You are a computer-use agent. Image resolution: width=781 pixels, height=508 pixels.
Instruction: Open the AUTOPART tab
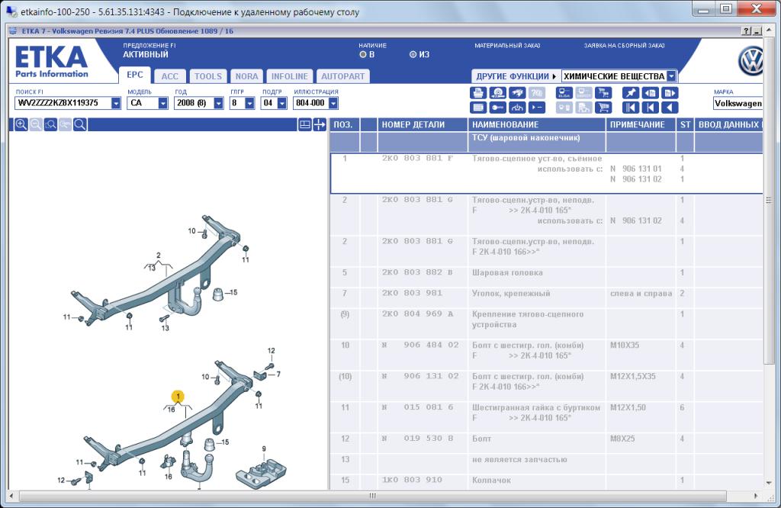pyautogui.click(x=342, y=76)
